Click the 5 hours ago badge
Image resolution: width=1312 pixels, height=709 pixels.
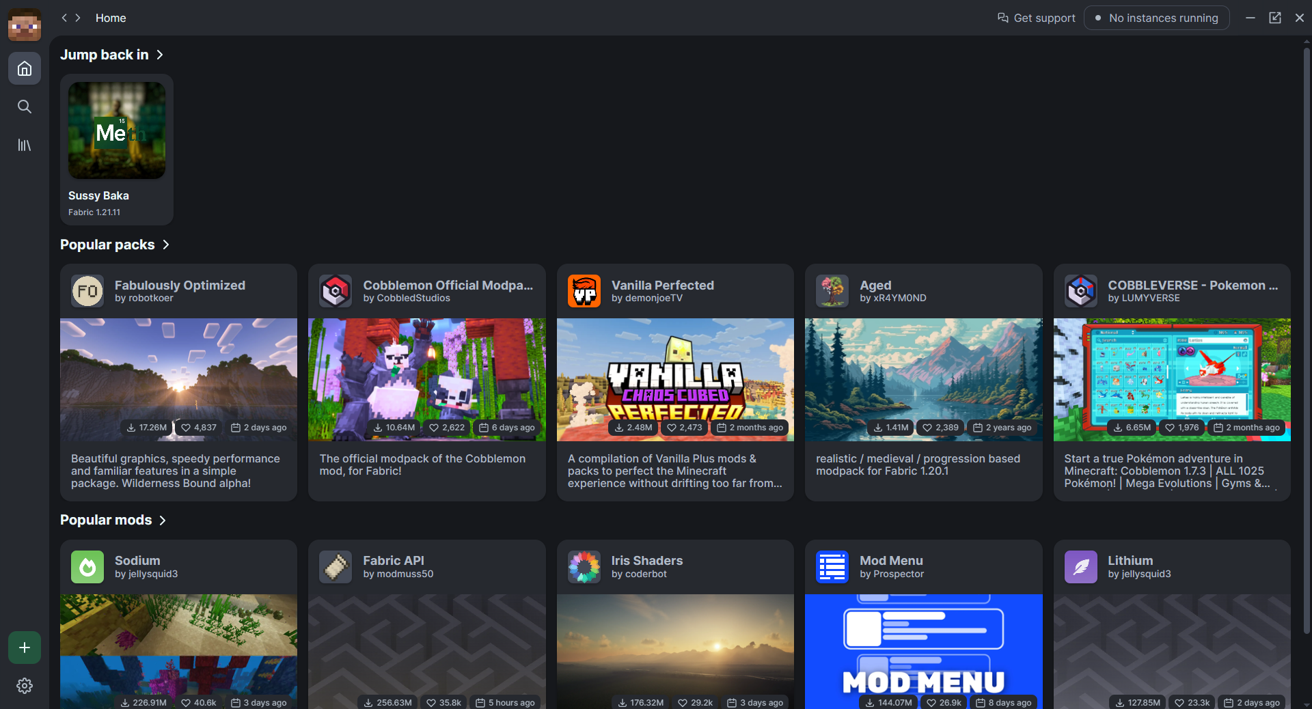[x=505, y=702]
